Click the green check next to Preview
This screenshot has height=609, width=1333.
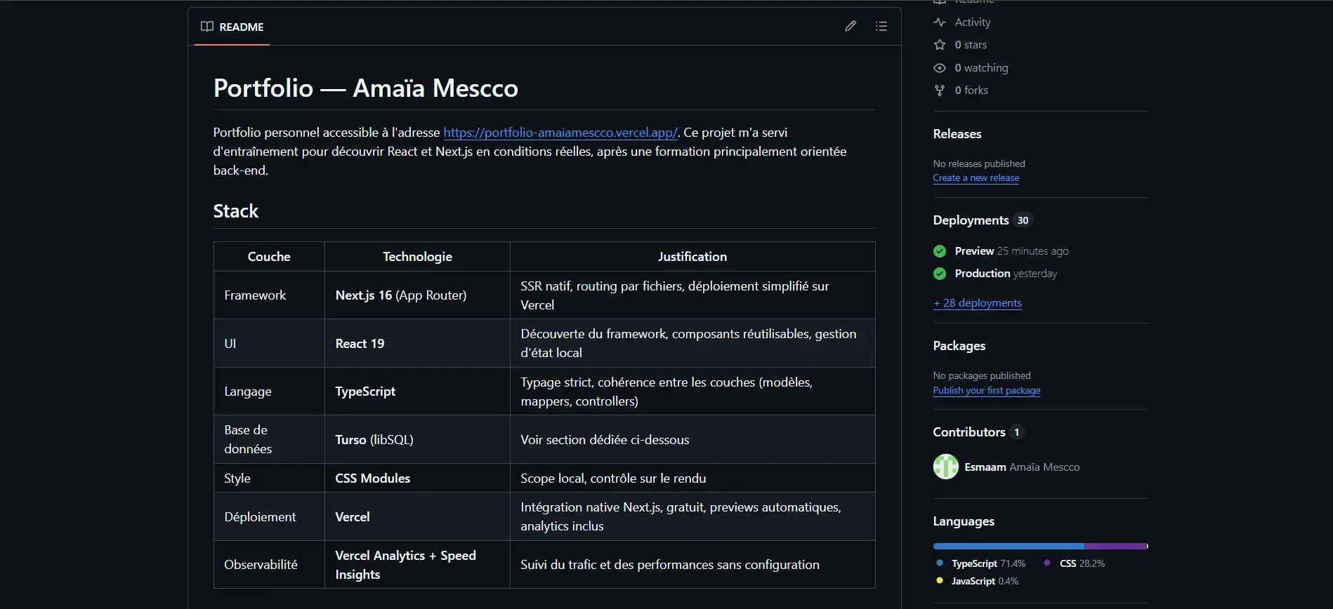(940, 251)
